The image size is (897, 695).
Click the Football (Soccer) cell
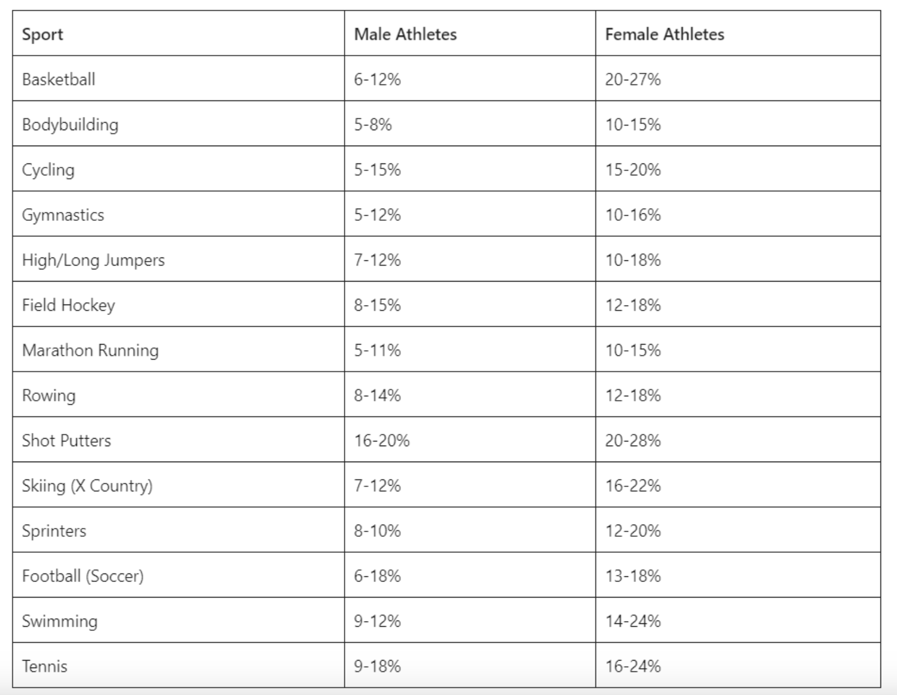pyautogui.click(x=83, y=576)
